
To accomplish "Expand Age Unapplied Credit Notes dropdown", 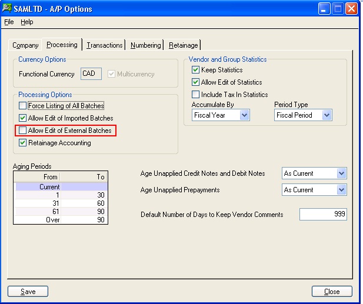I will pyautogui.click(x=341, y=173).
